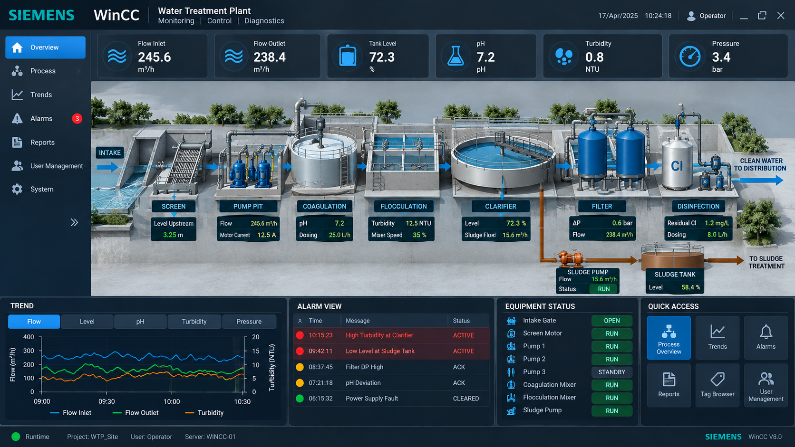
Task: Open User Management in the sidebar
Action: click(45, 166)
